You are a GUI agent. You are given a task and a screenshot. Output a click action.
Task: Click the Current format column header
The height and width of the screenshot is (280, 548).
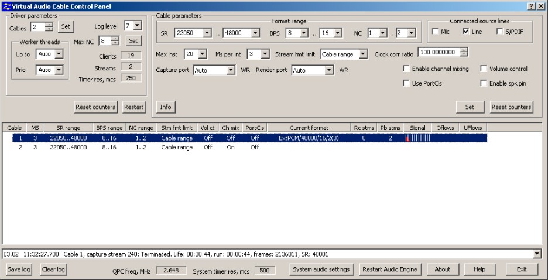309,128
